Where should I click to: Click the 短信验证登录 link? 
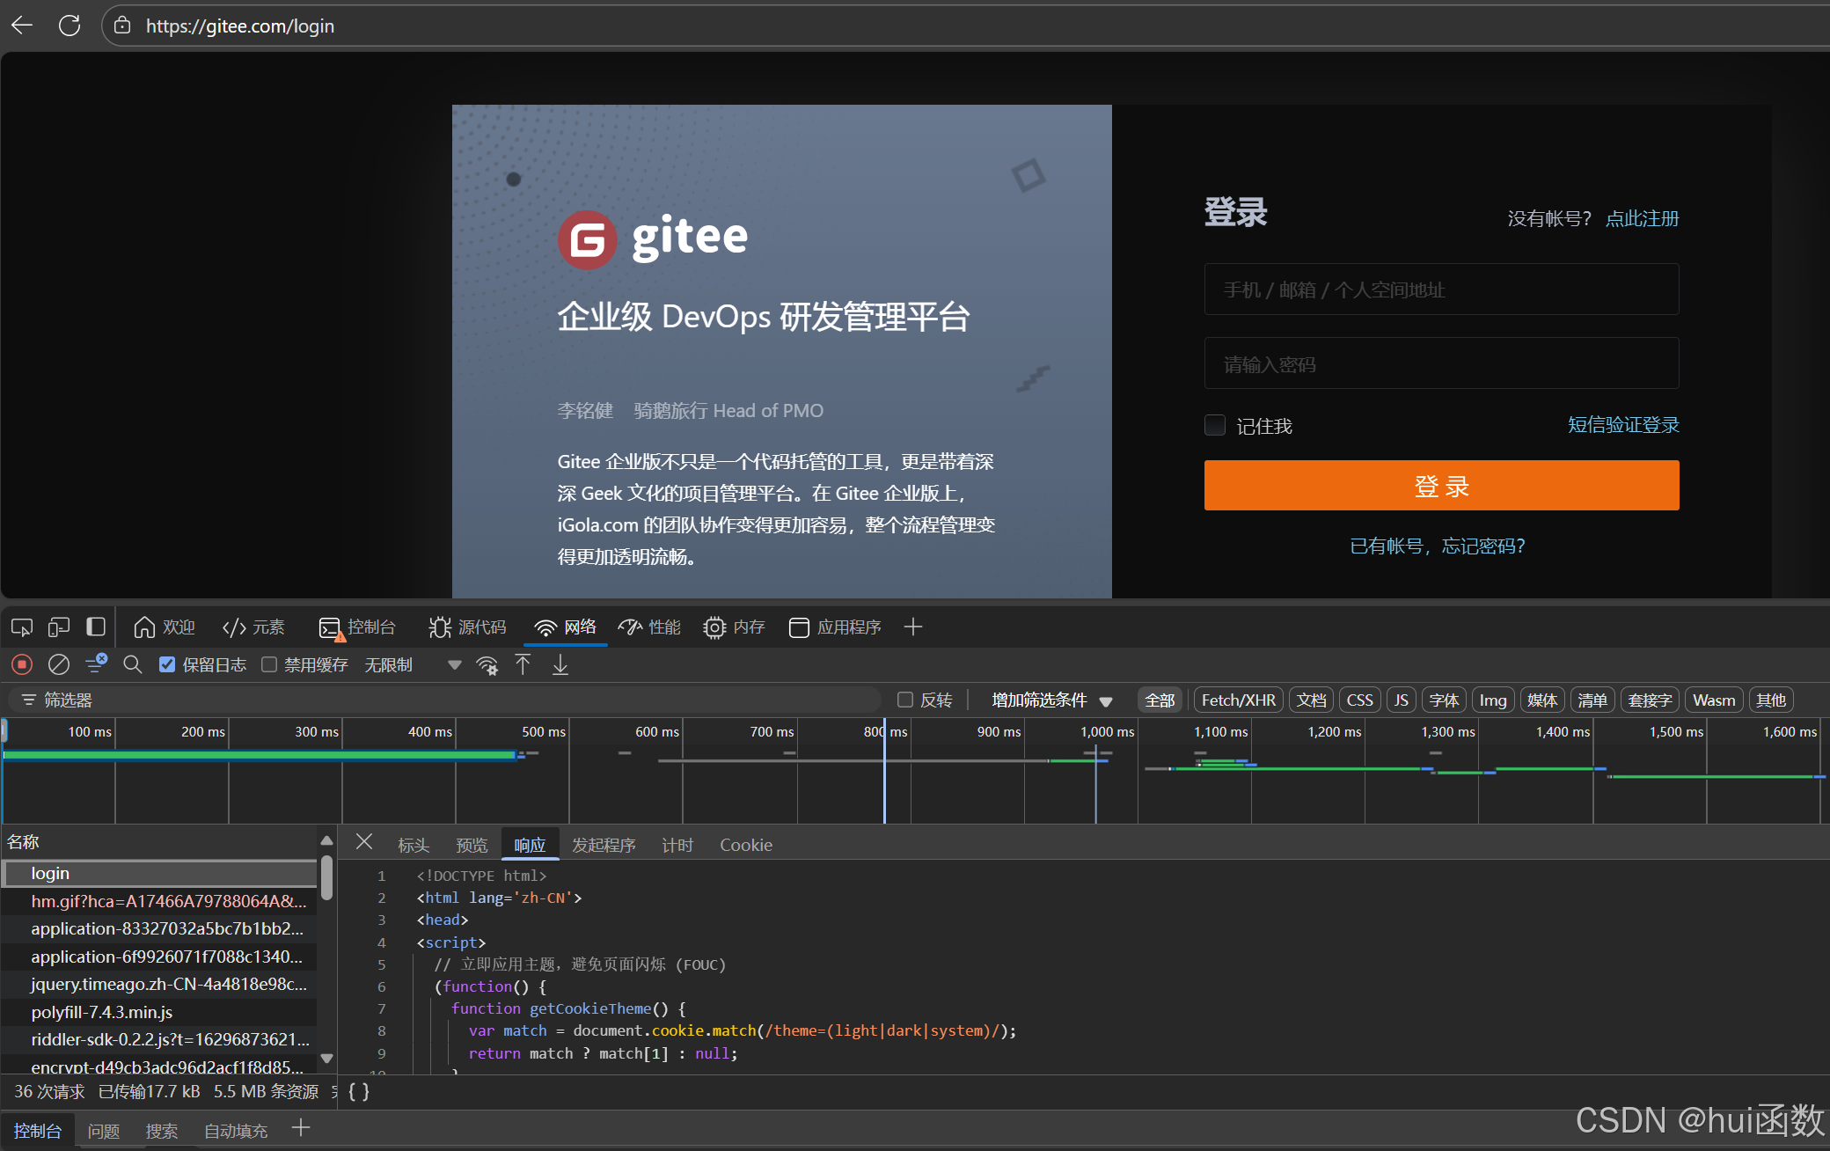click(x=1623, y=425)
